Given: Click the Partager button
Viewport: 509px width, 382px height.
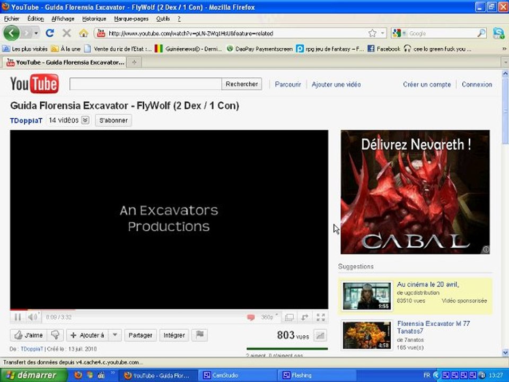Looking at the screenshot, I should pos(140,335).
